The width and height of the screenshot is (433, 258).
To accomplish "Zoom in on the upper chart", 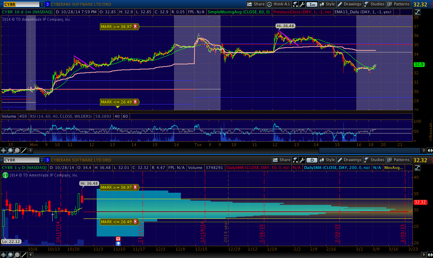I will (x=10, y=151).
